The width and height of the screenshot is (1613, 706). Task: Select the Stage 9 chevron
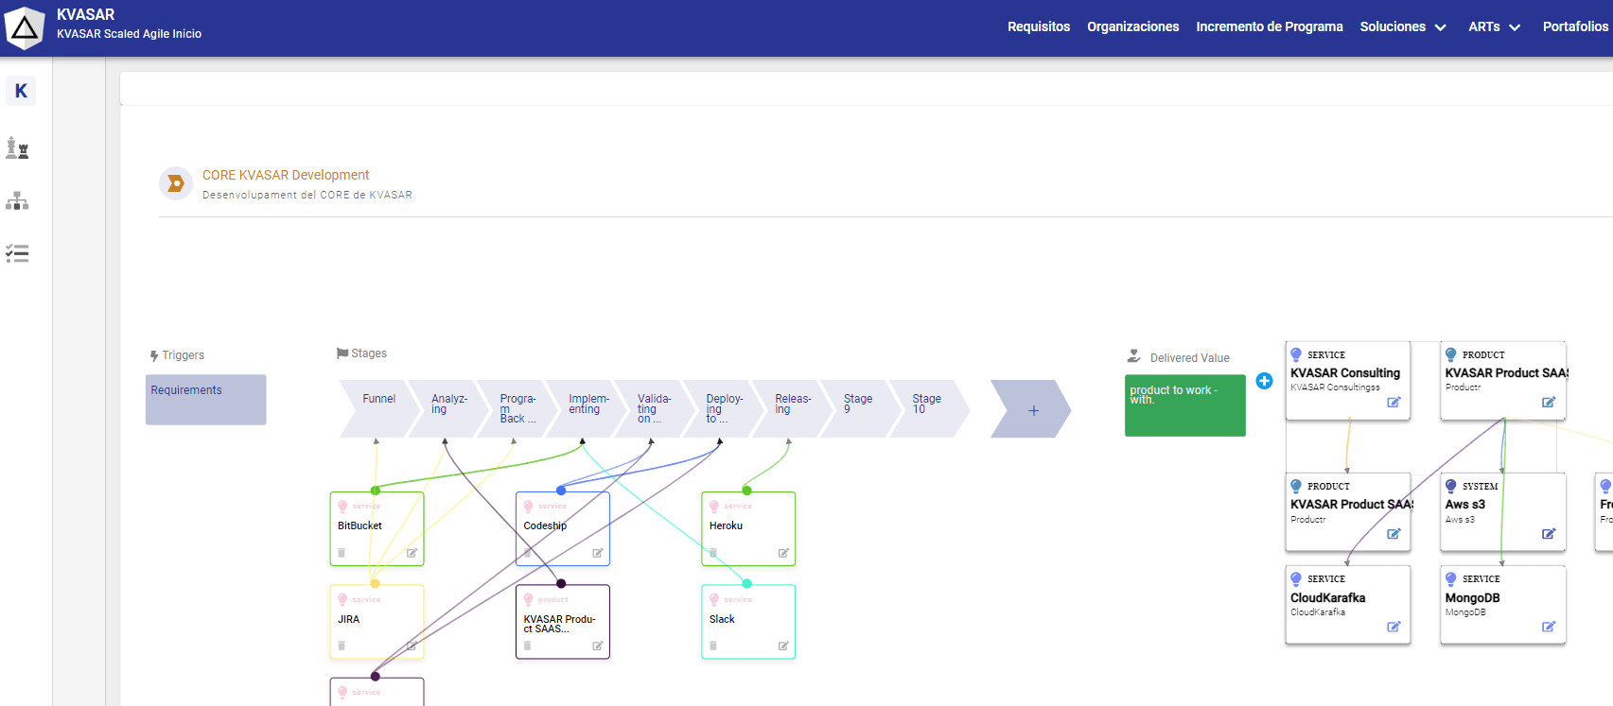click(859, 408)
